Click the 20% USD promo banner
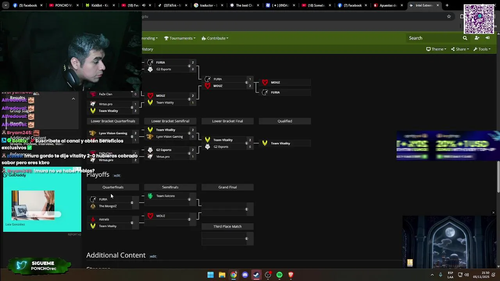The image size is (500, 281). 448,145
